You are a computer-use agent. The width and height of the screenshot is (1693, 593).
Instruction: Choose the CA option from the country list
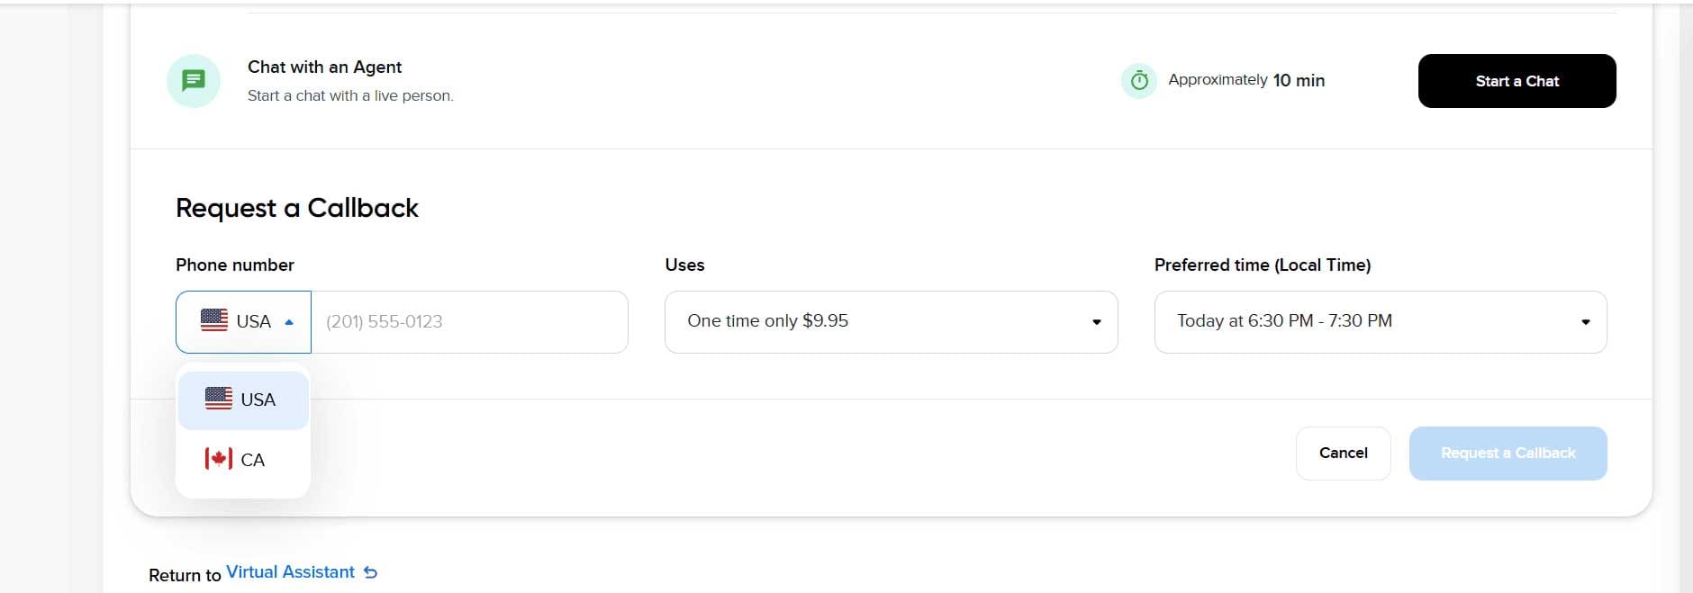tap(243, 460)
